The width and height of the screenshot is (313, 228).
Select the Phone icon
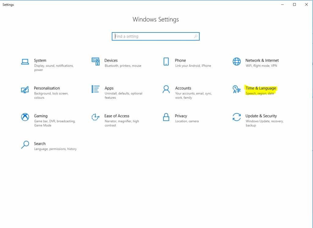coord(166,62)
